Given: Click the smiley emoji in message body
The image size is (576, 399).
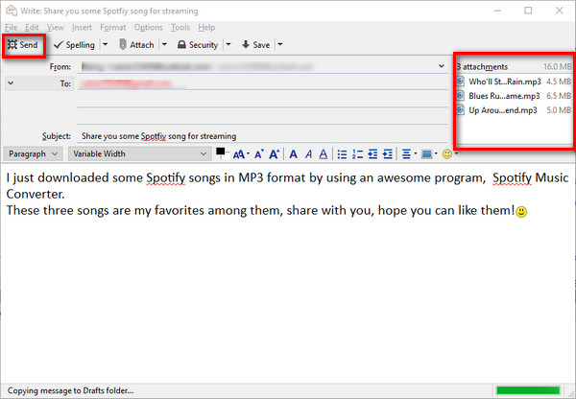Looking at the screenshot, I should 521,211.
